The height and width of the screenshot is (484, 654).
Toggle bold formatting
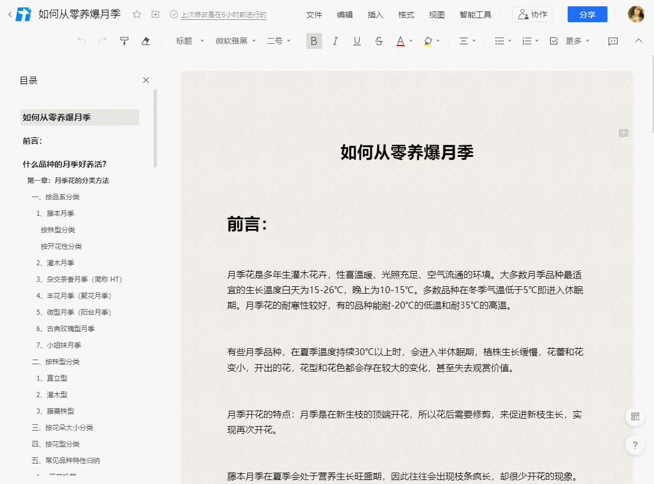coord(314,41)
